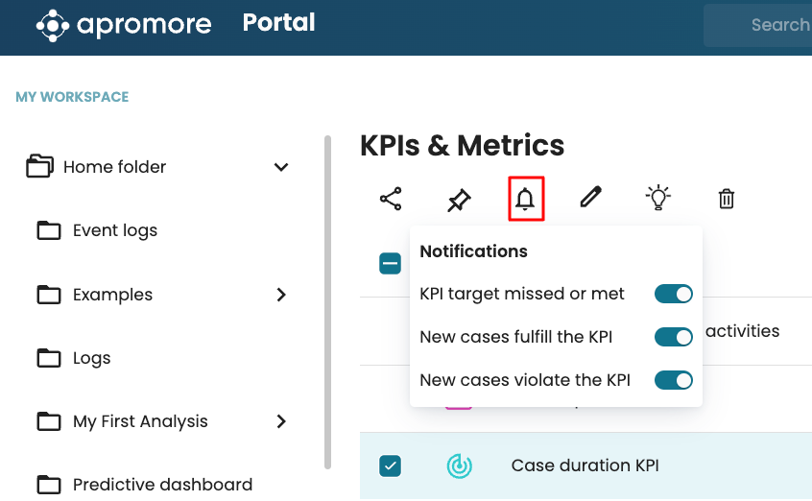
Task: Select the Logs folder in sidebar
Action: click(x=91, y=358)
